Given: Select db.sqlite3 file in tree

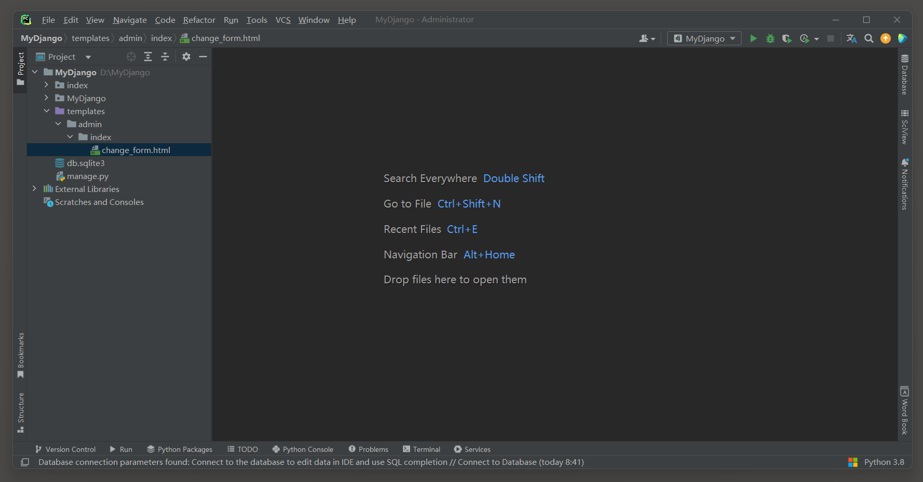Looking at the screenshot, I should coord(119,163).
